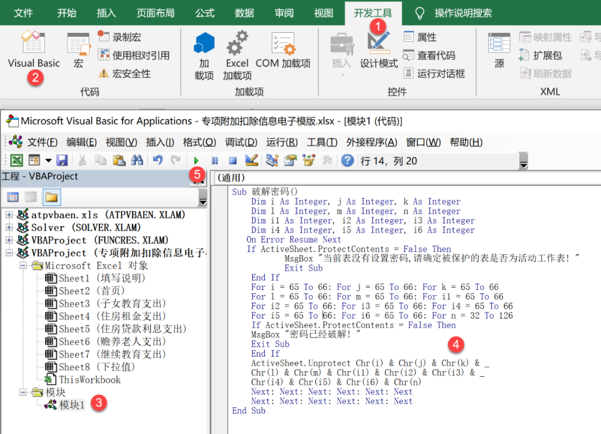The width and height of the screenshot is (601, 434).
Task: Click the copy toolbar icon
Action: coord(100,160)
